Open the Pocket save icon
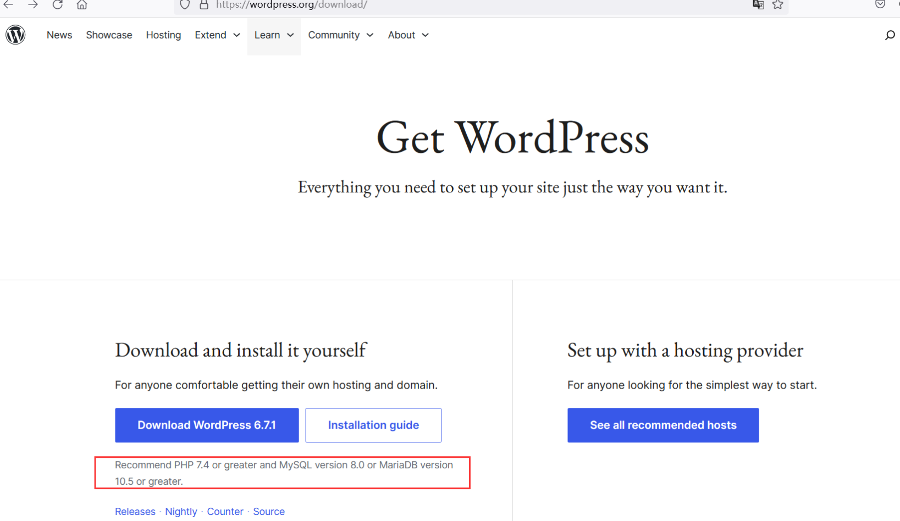900x521 pixels. coord(880,4)
